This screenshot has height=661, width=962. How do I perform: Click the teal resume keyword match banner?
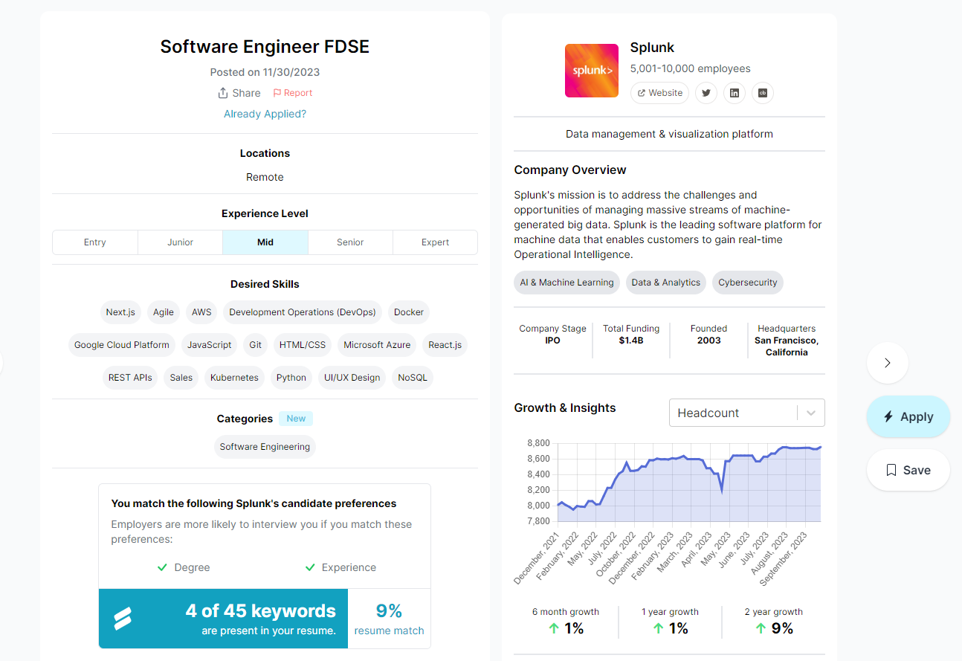(223, 618)
